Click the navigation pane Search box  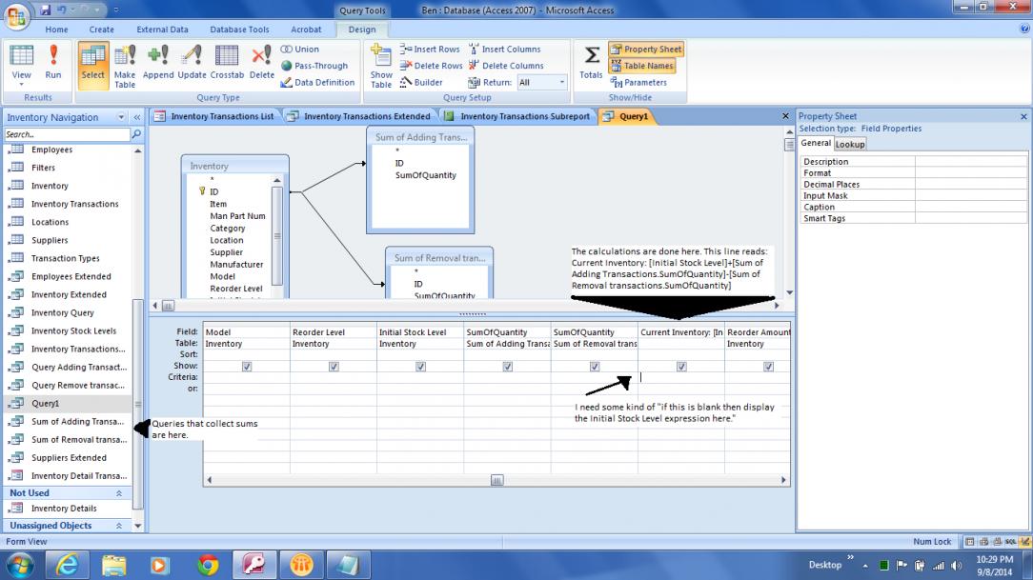(68, 134)
